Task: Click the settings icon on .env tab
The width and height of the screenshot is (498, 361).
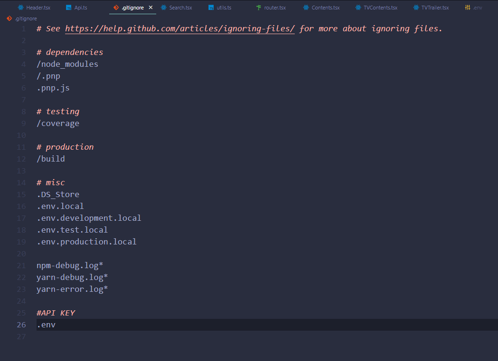Action: pos(468,8)
